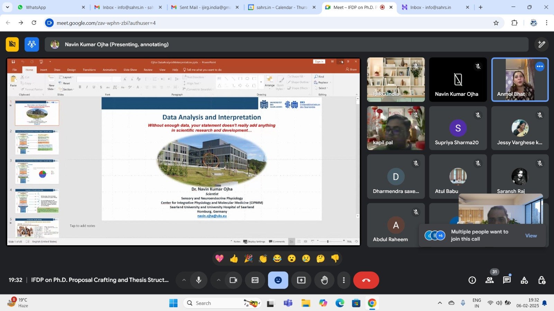Click View on the join request notification
The width and height of the screenshot is (554, 311).
(x=531, y=236)
